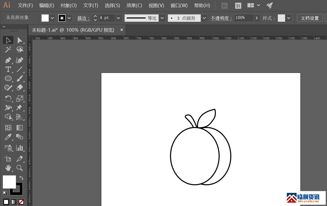Reset to default fill and stroke

pyautogui.click(x=5, y=193)
